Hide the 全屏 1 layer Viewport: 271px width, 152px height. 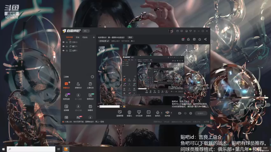tap(63, 50)
